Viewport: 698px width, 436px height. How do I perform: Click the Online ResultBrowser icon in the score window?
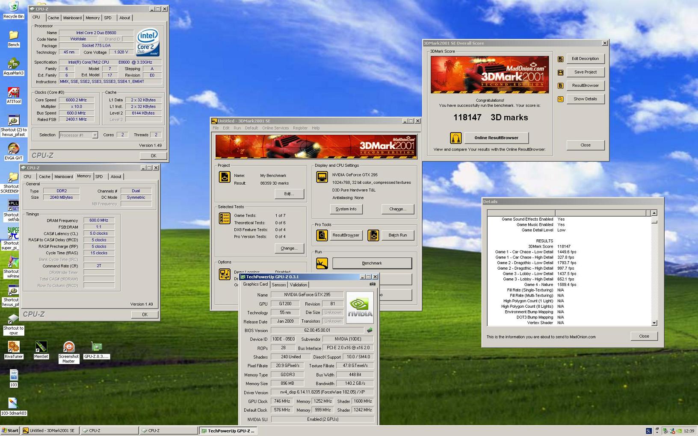tap(455, 138)
